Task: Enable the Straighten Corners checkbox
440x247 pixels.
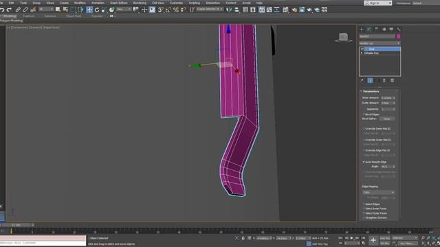Action: [x=364, y=217]
